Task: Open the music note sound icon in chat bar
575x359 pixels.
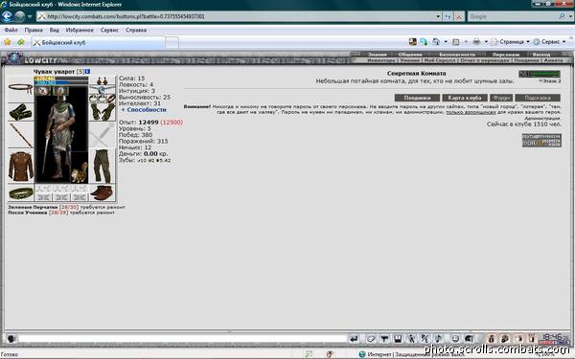Action: [x=438, y=339]
